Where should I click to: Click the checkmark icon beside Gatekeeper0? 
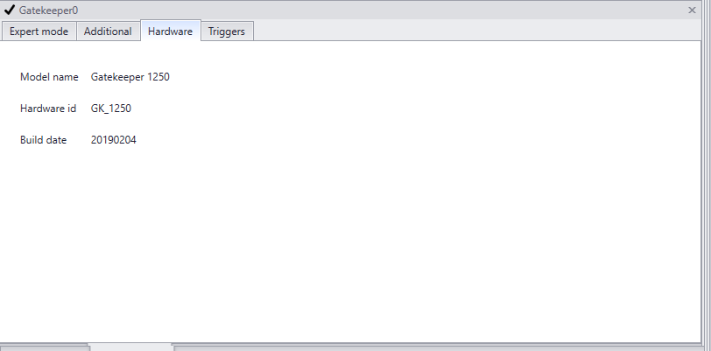(x=9, y=10)
